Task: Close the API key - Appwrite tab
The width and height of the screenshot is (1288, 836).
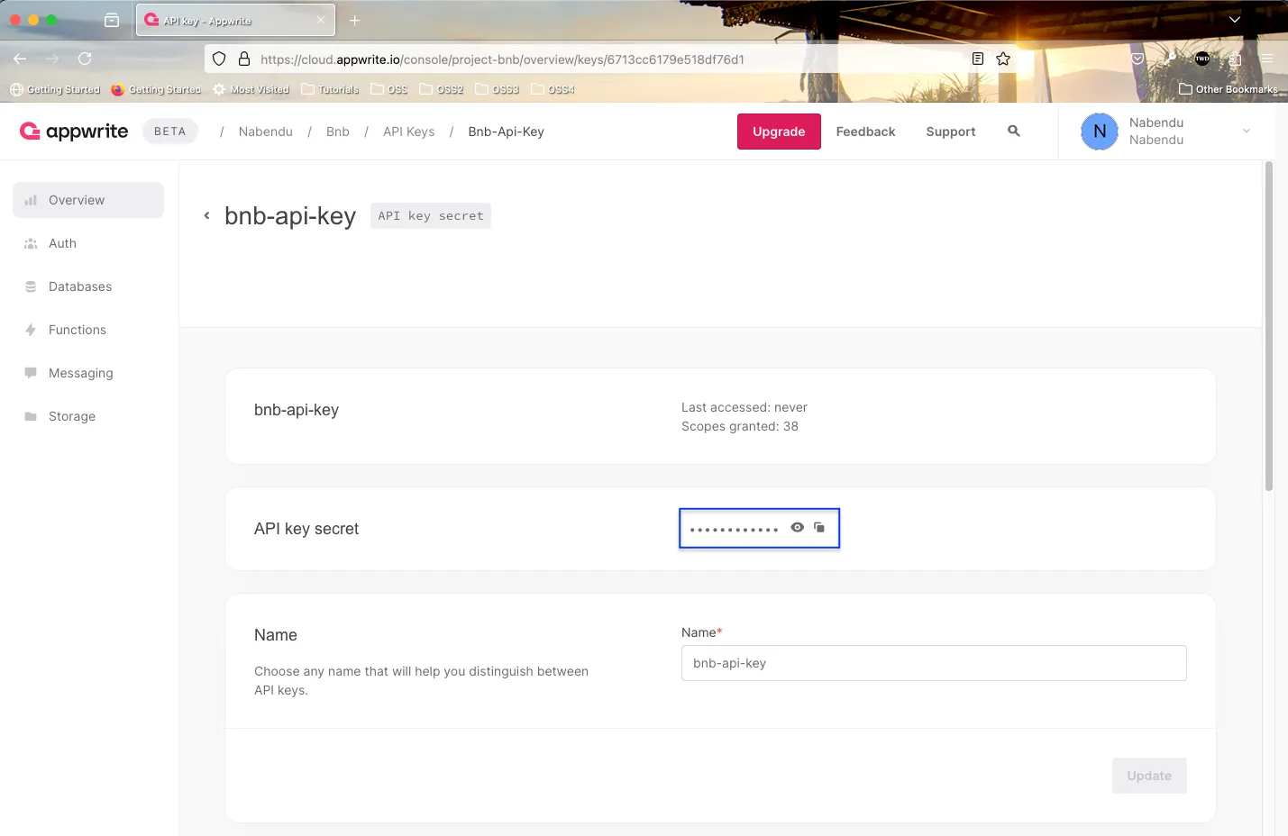Action: click(321, 20)
